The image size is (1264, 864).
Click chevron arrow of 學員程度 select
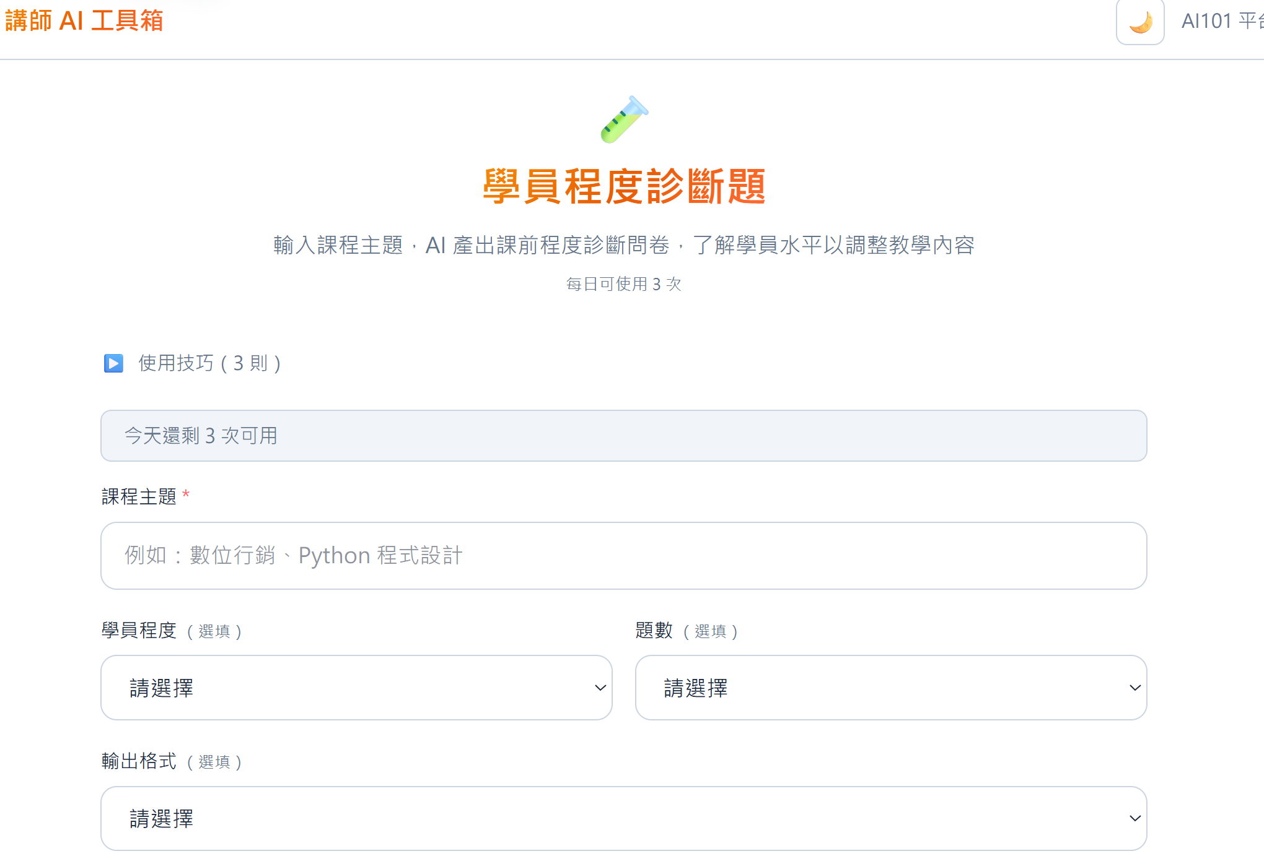click(x=600, y=688)
